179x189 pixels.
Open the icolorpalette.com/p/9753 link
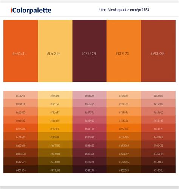click(124, 10)
